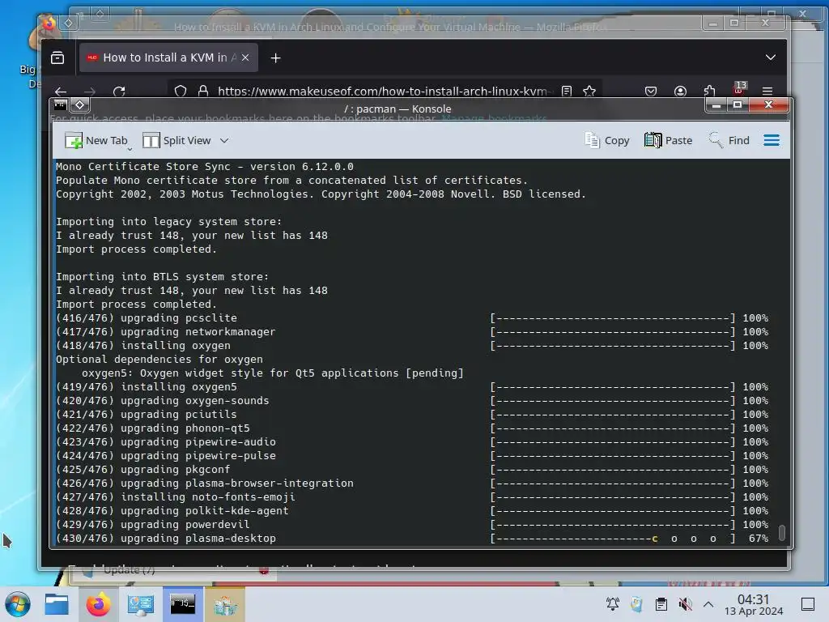Click the Split View button
Viewport: 829px width, 622px height.
click(x=176, y=141)
